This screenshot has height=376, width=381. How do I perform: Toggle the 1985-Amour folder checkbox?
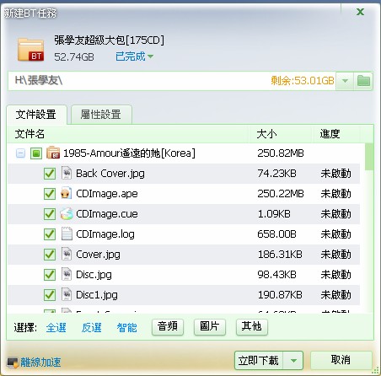pos(36,153)
